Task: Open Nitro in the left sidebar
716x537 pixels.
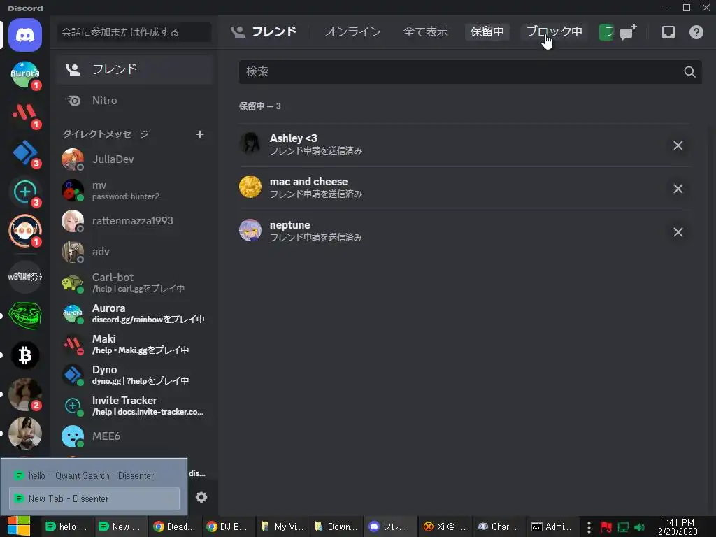Action: [x=135, y=101]
